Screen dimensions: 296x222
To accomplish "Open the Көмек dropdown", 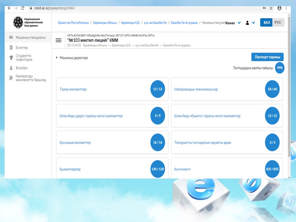I will [233, 23].
